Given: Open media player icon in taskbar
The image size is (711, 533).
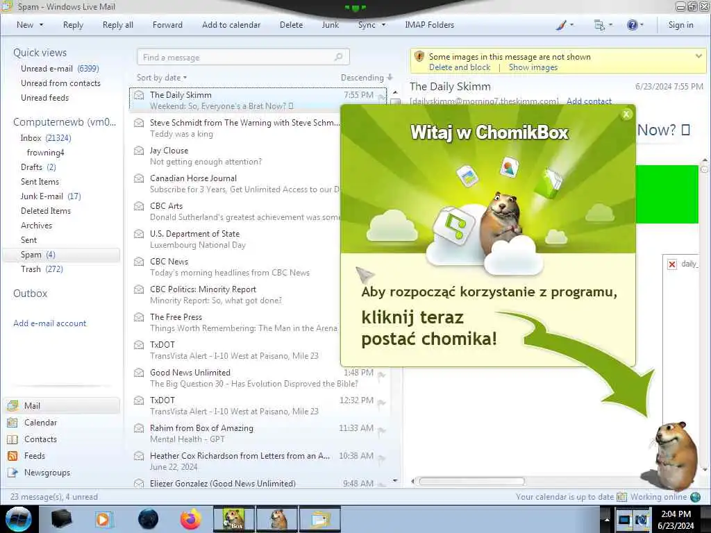Looking at the screenshot, I should click(103, 519).
